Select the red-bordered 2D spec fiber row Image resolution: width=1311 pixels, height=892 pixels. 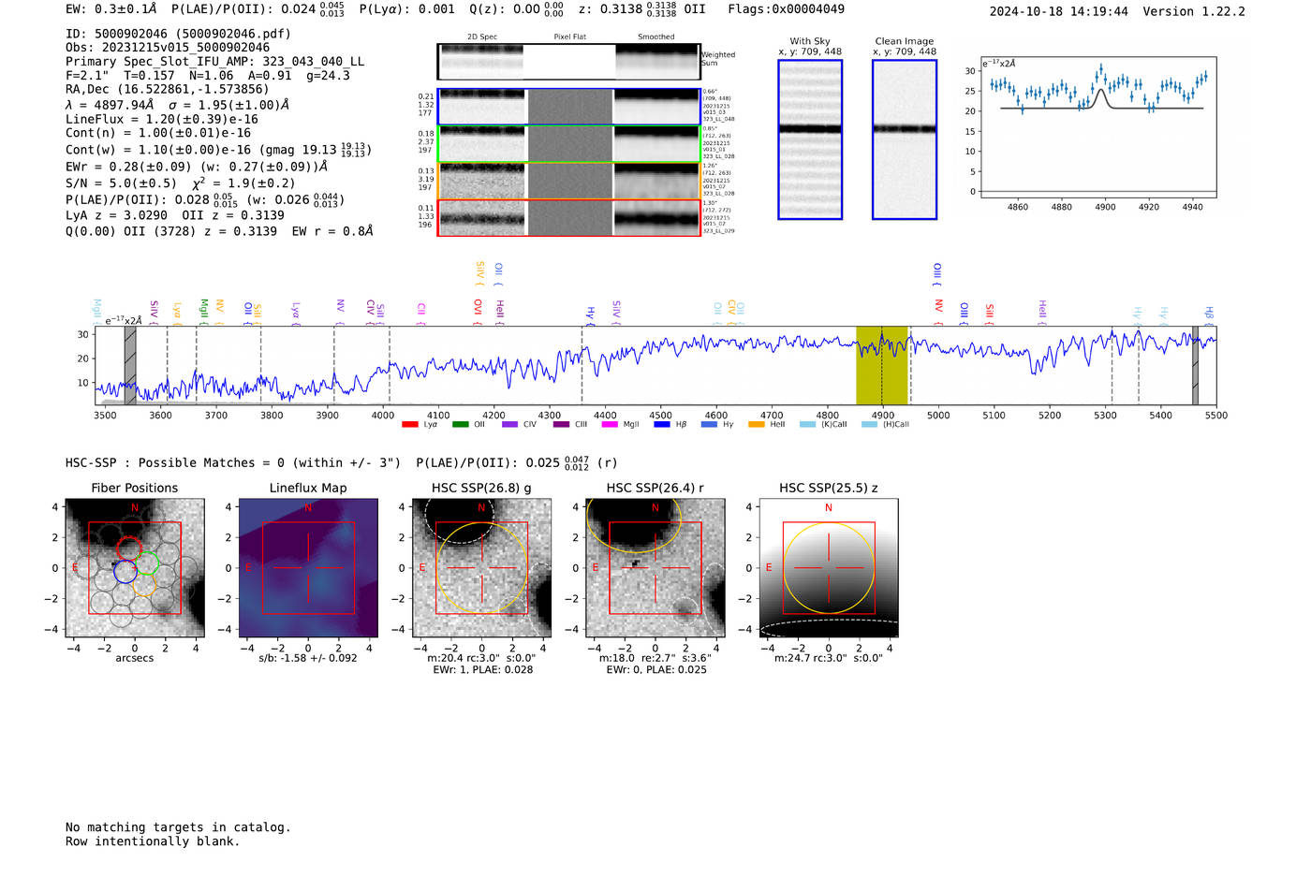(x=569, y=217)
